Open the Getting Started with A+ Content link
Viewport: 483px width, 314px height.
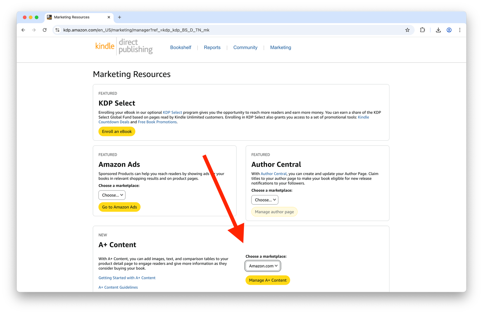(127, 277)
